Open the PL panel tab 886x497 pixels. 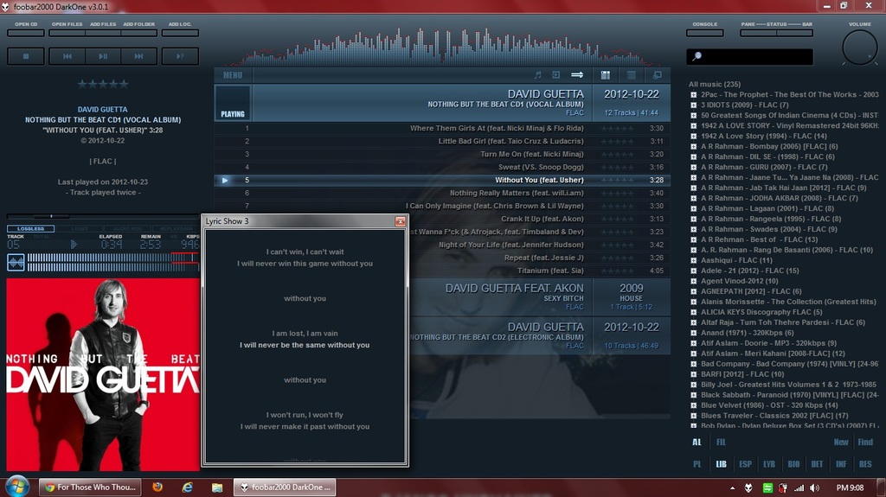[697, 464]
